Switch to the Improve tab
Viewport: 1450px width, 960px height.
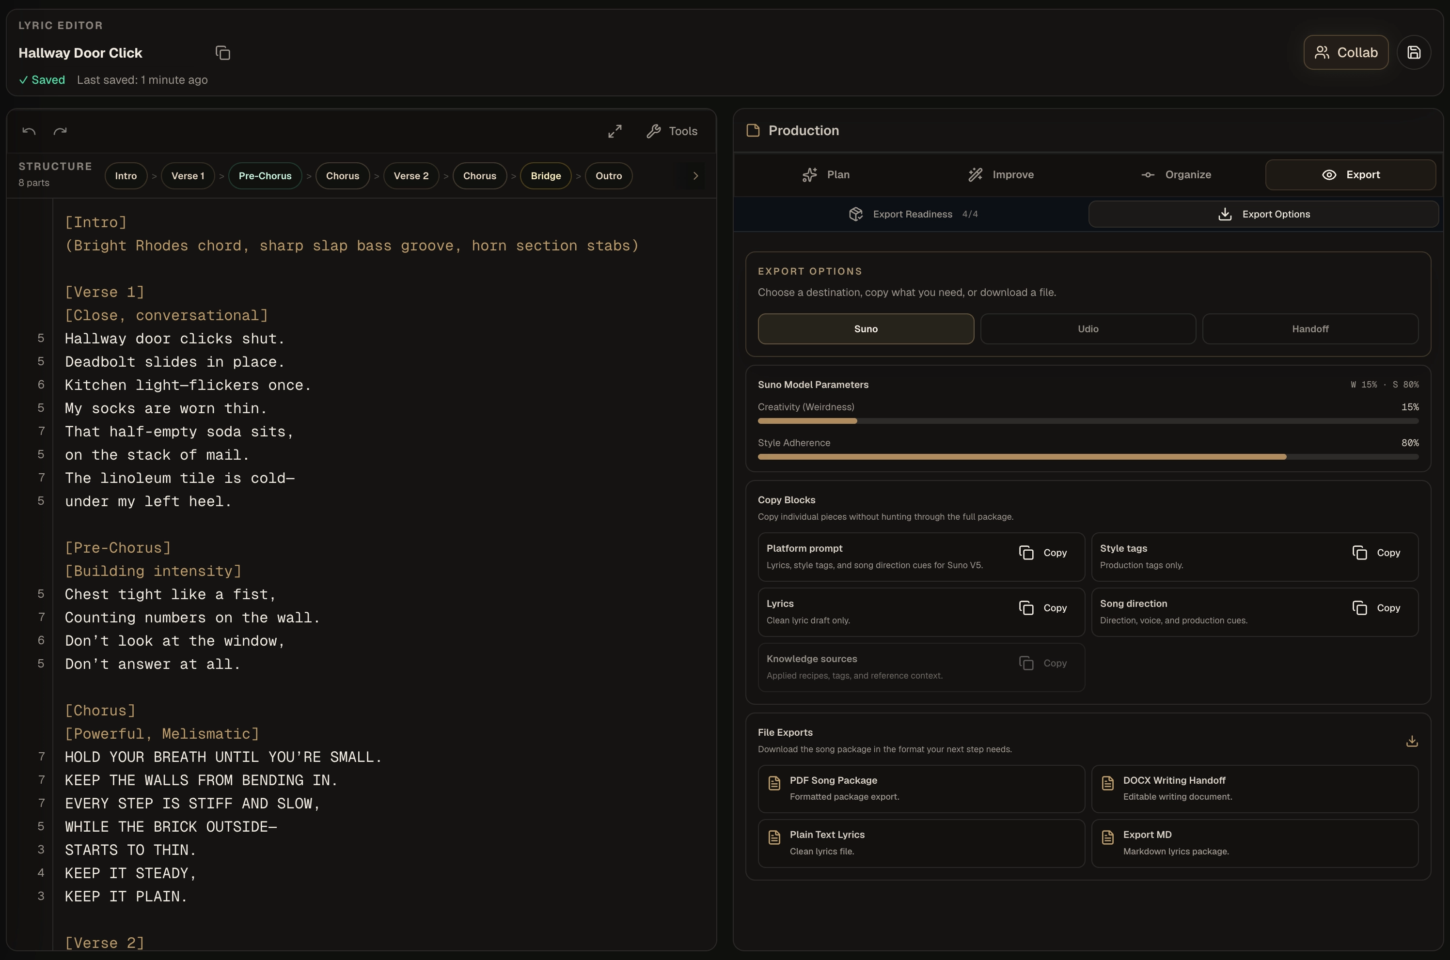(1000, 175)
